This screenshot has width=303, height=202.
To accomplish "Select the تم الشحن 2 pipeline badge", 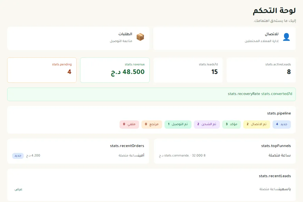I will pyautogui.click(x=207, y=125).
